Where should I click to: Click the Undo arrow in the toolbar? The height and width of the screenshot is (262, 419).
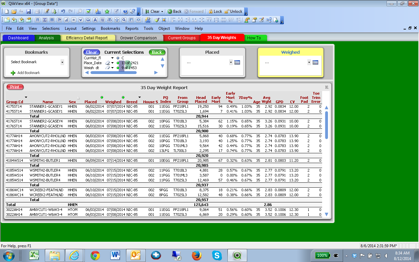(63, 11)
